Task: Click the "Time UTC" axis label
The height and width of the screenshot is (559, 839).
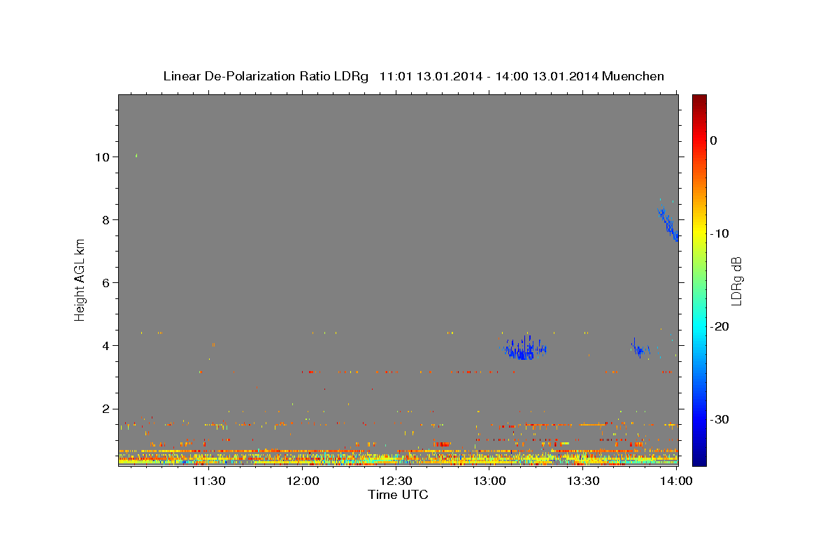Action: click(x=398, y=495)
